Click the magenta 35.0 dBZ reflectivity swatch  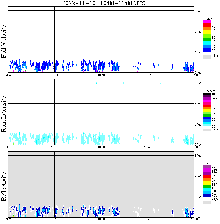207,170
